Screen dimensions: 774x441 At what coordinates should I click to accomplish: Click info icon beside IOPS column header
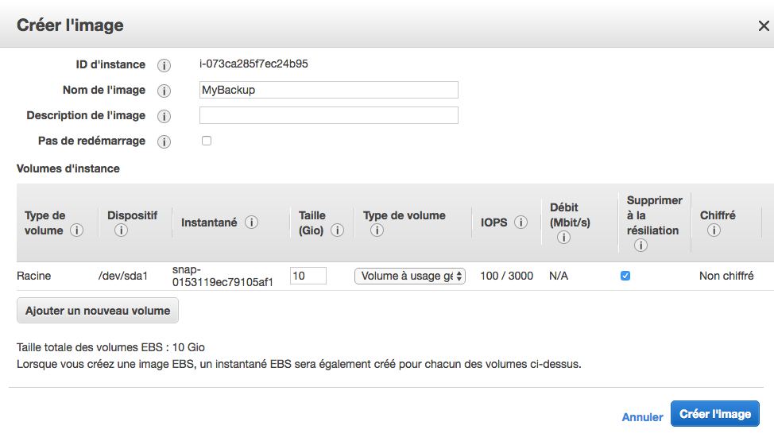(521, 223)
